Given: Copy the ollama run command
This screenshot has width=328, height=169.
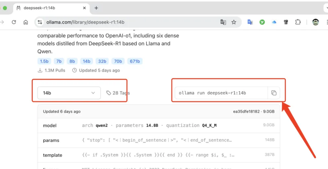Looking at the screenshot, I should click(274, 93).
